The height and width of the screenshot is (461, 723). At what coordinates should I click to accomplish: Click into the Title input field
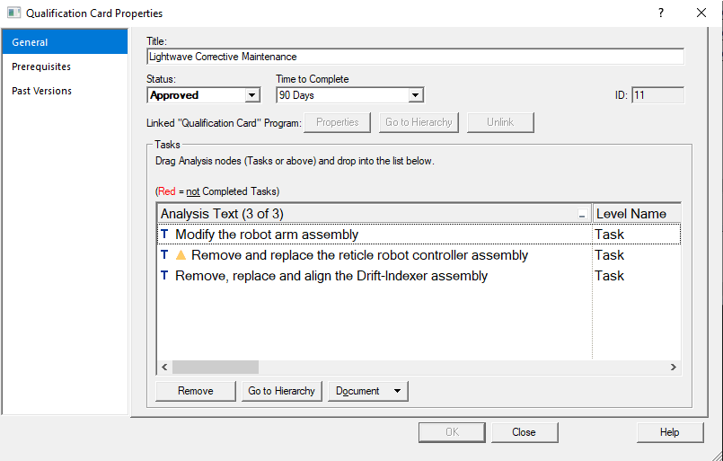415,57
